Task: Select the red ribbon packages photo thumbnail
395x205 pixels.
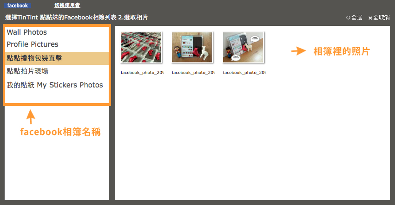Action: click(141, 47)
